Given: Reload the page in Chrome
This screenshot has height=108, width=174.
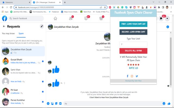Looking at the screenshot, I should (x=11, y=7).
